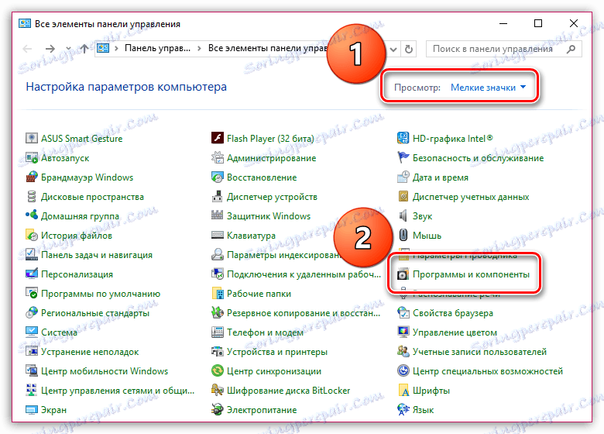This screenshot has width=604, height=434.
Task: Click the Язык language icon
Action: point(403,410)
